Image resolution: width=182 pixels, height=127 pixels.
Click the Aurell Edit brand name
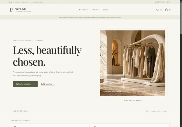pos(20,9)
